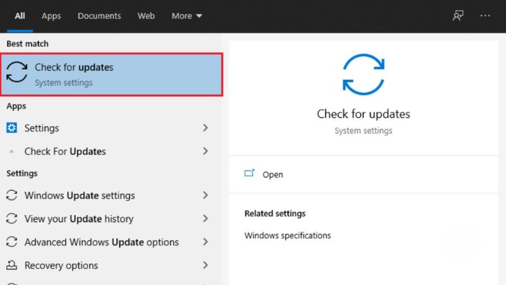Switch to the Documents search tab

point(99,16)
